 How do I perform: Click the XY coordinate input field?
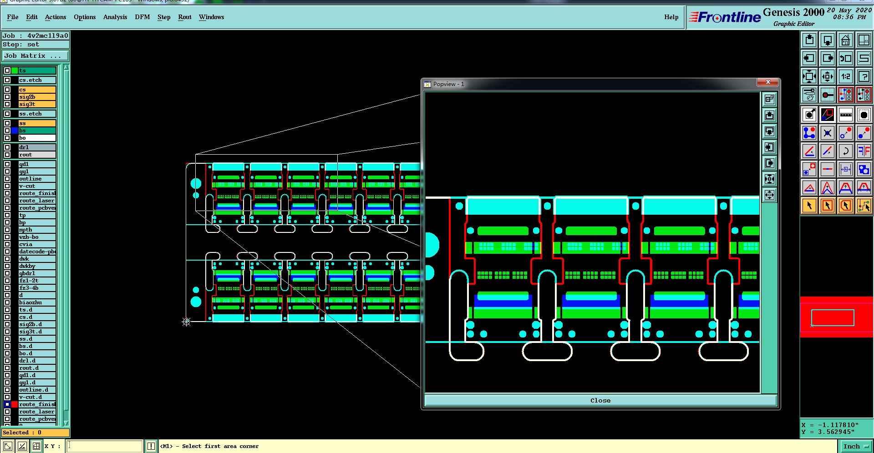click(x=105, y=446)
